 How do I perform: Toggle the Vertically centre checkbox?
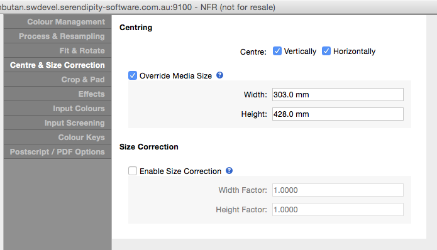[277, 52]
